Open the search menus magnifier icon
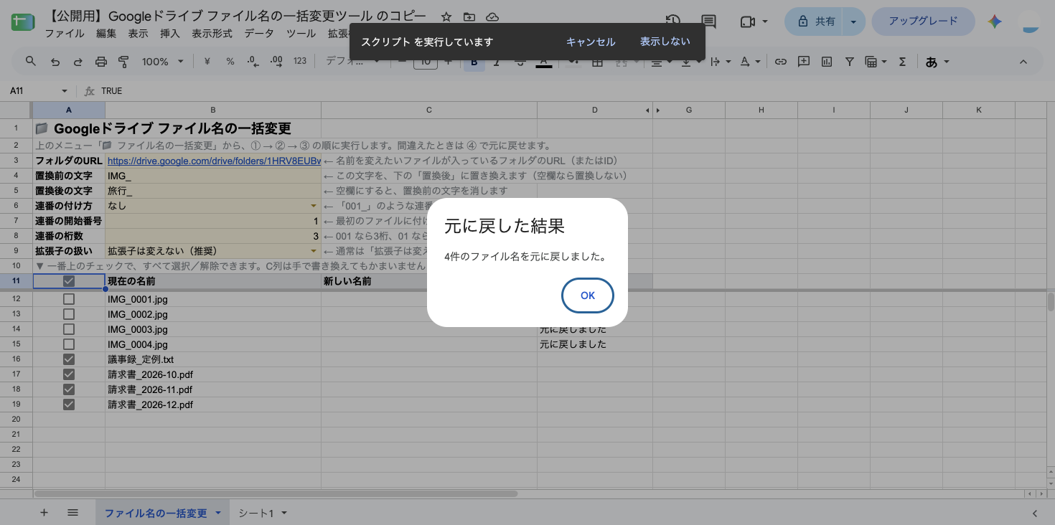 (x=31, y=62)
